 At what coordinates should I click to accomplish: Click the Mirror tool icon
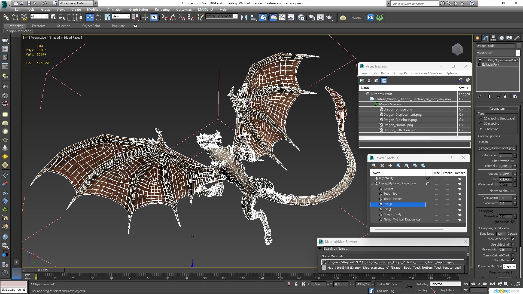[x=244, y=18]
